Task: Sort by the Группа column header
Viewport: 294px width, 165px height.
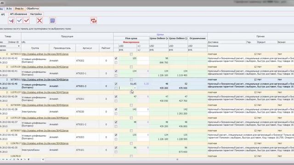Action: click(x=35, y=48)
